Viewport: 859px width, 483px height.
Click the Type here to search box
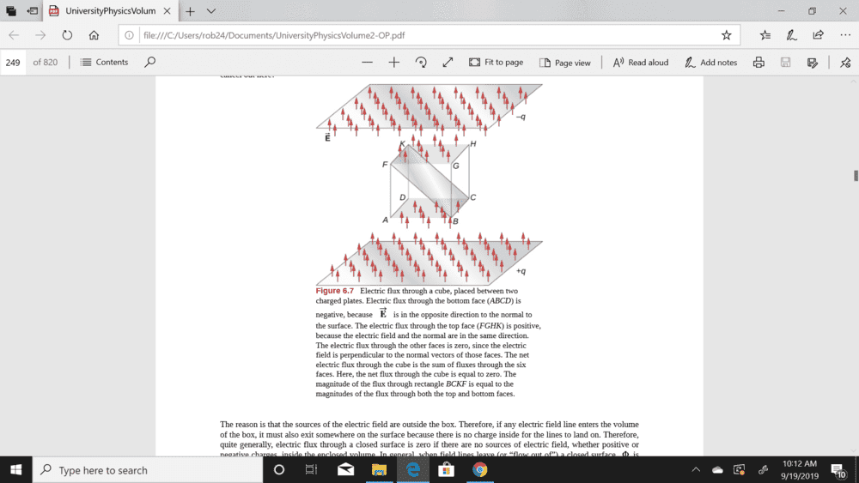point(148,470)
